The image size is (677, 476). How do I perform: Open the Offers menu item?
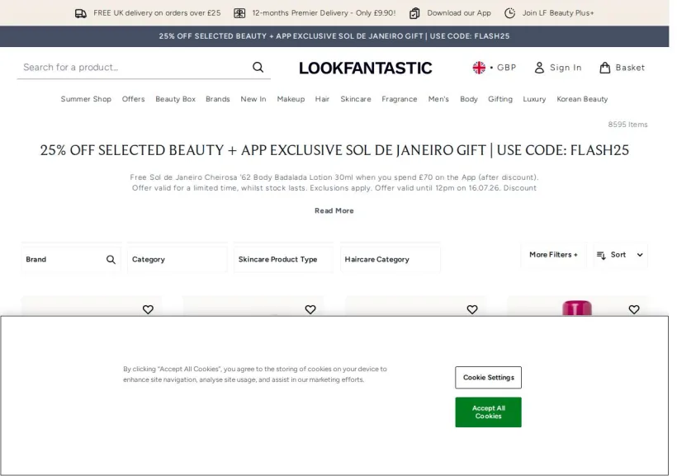pos(134,99)
